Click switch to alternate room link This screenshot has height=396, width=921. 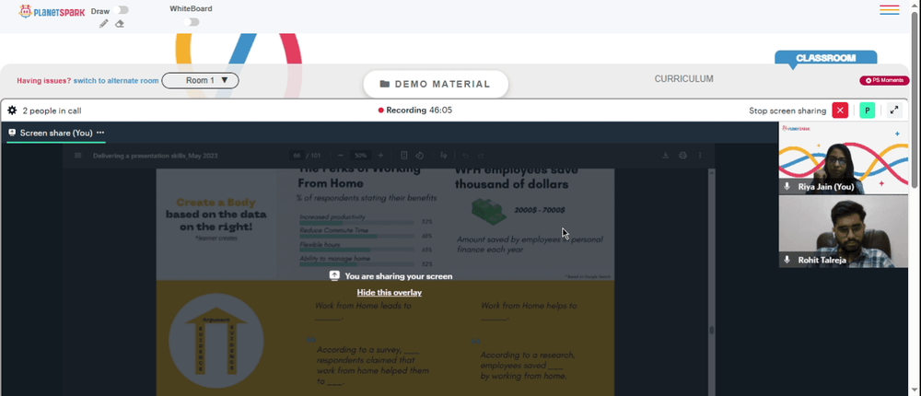[x=116, y=80]
